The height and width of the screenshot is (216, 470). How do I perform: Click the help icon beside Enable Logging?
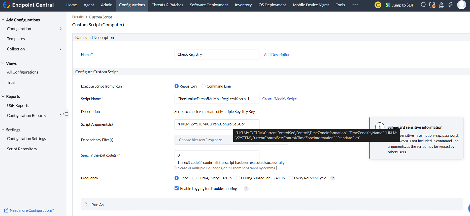tap(246, 189)
